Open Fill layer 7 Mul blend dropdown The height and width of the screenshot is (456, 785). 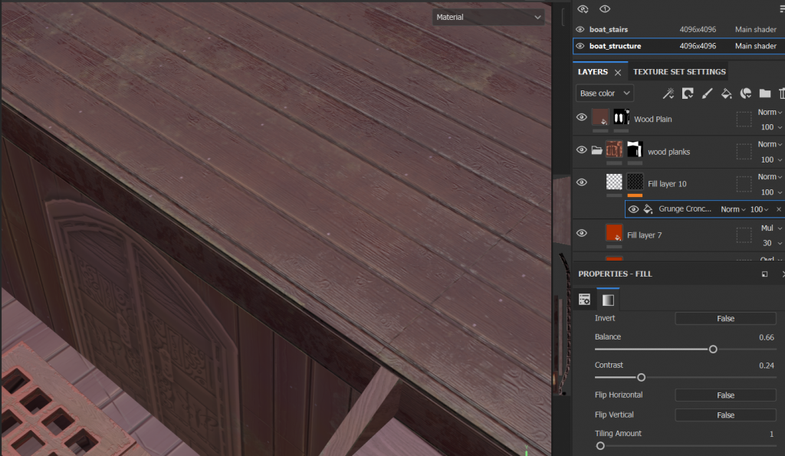pos(771,228)
